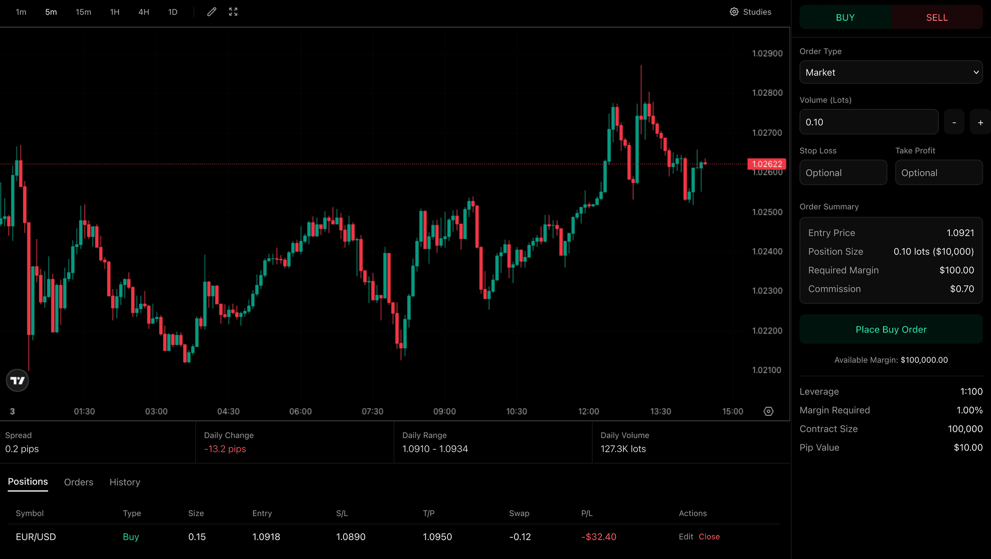Click the TradingView logo on the chart
This screenshot has height=559, width=991.
pos(17,381)
